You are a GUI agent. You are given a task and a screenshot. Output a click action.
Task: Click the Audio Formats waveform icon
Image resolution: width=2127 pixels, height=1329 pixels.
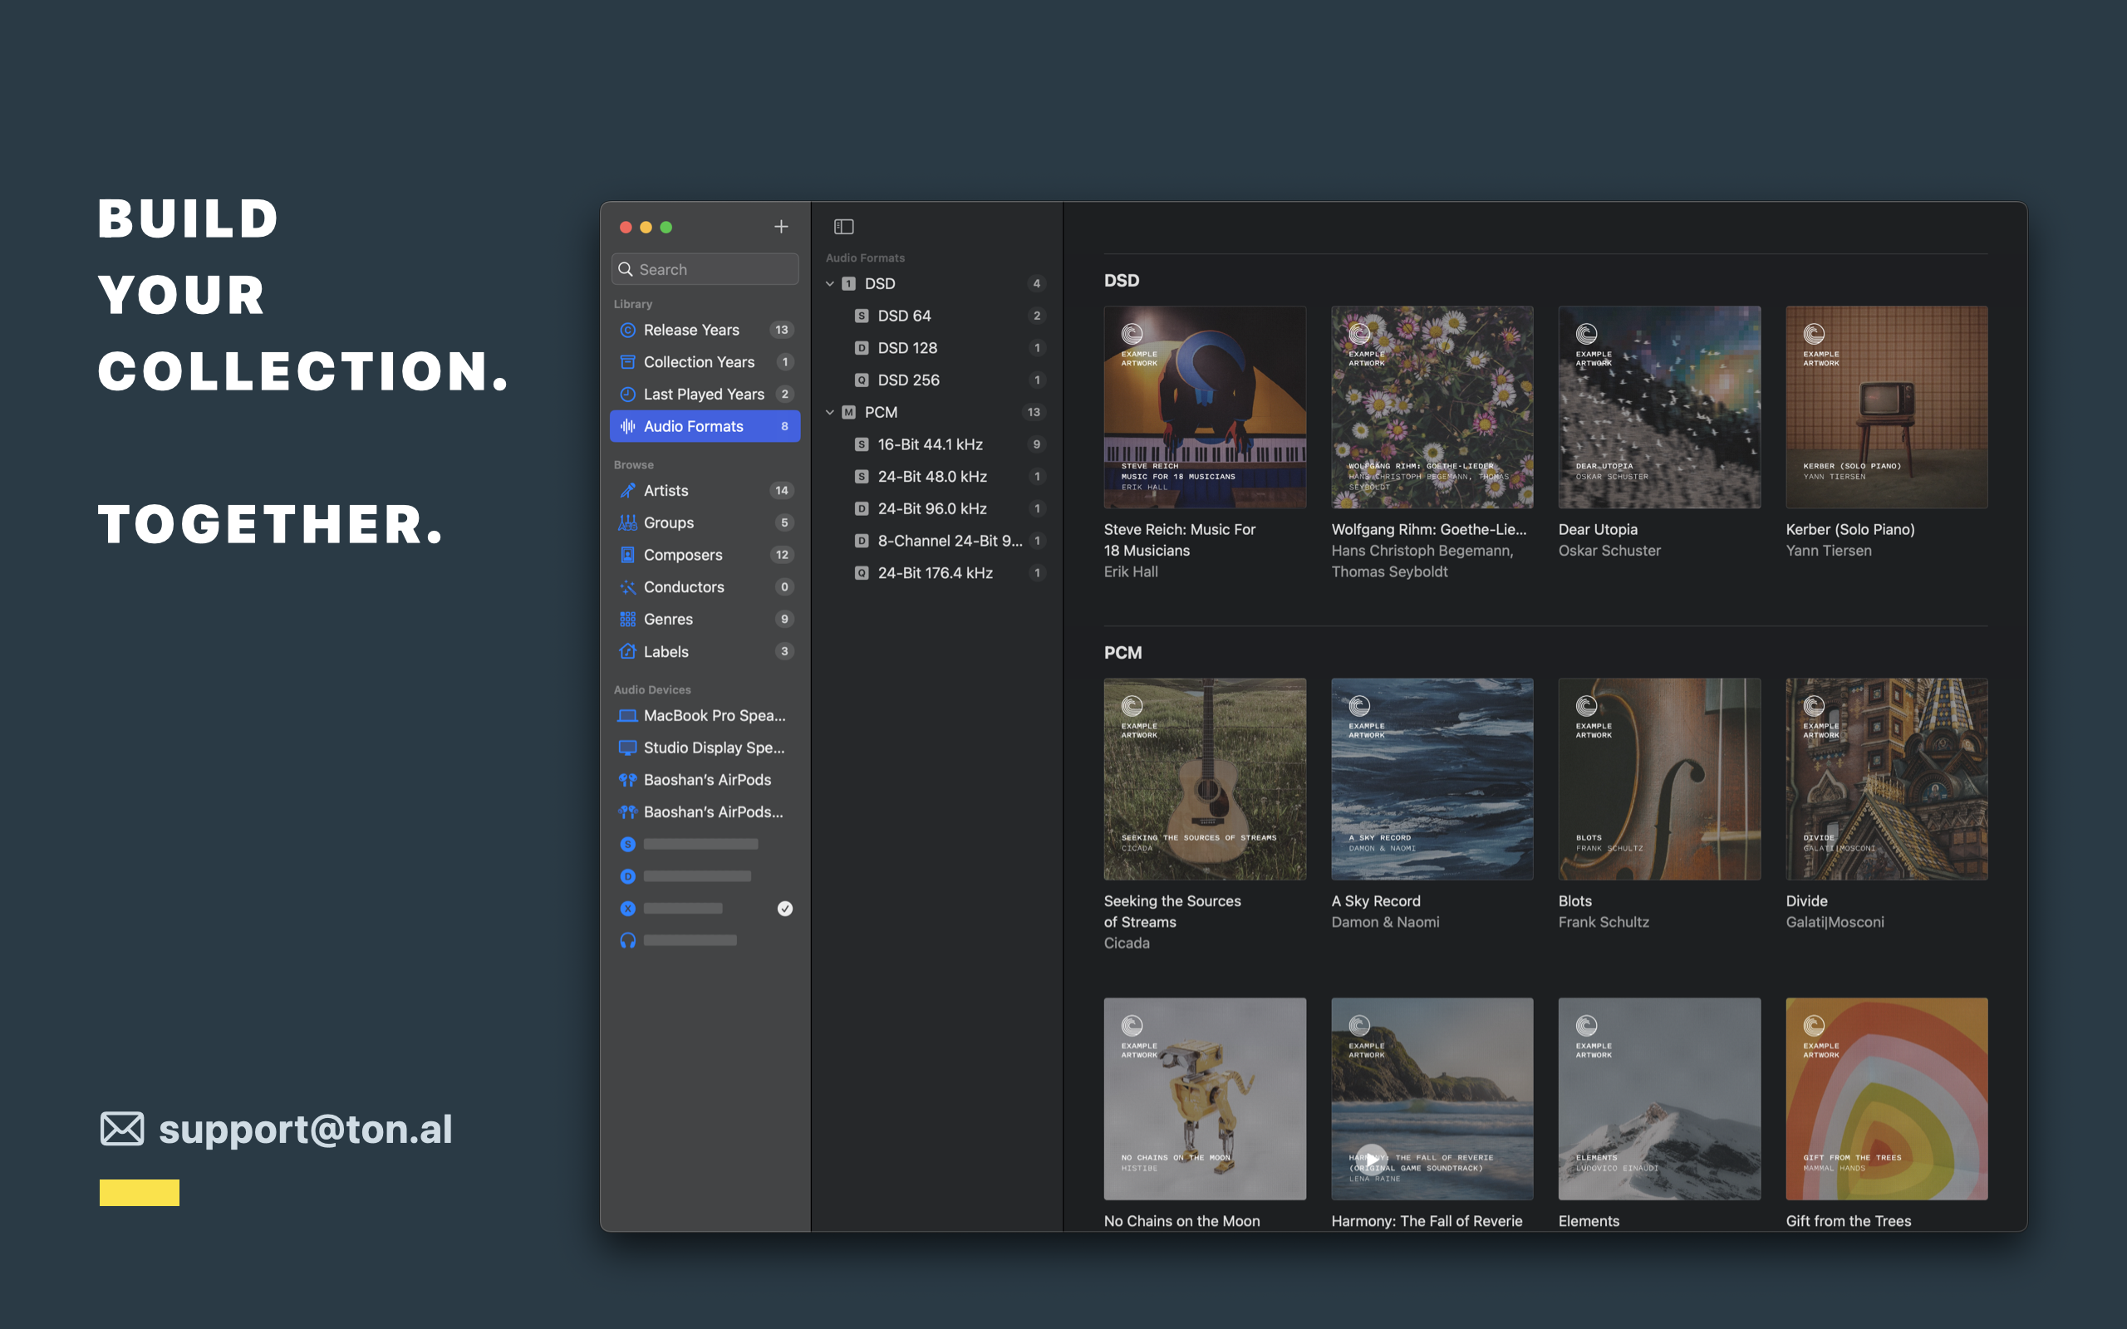pyautogui.click(x=627, y=426)
